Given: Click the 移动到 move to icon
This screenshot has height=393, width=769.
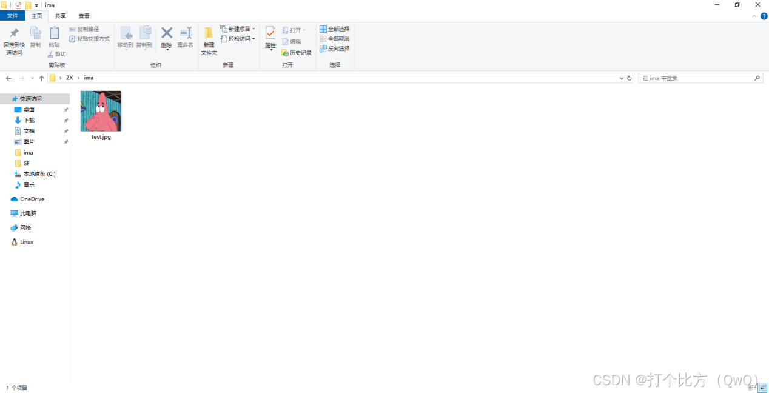Looking at the screenshot, I should pos(126,33).
